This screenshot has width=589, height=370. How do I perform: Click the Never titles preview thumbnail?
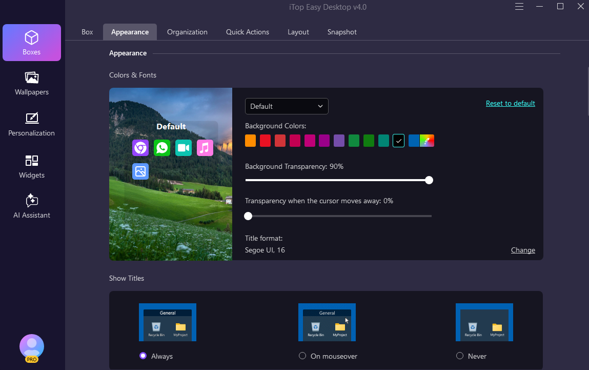click(484, 322)
